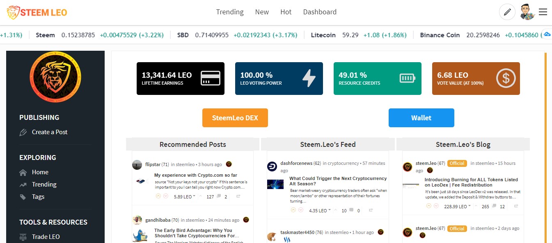Open taskmaster4450 author name
Image resolution: width=552 pixels, height=243 pixels.
(x=298, y=232)
